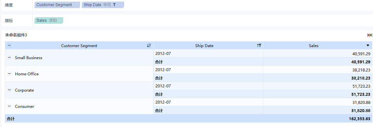Click the 合计 subtotal label under Home Office
This screenshot has height=127, width=373.
159,78
